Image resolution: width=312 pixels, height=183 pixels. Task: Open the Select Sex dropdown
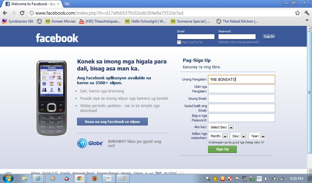222,127
